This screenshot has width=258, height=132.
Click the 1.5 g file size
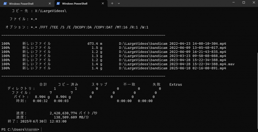click(97, 48)
